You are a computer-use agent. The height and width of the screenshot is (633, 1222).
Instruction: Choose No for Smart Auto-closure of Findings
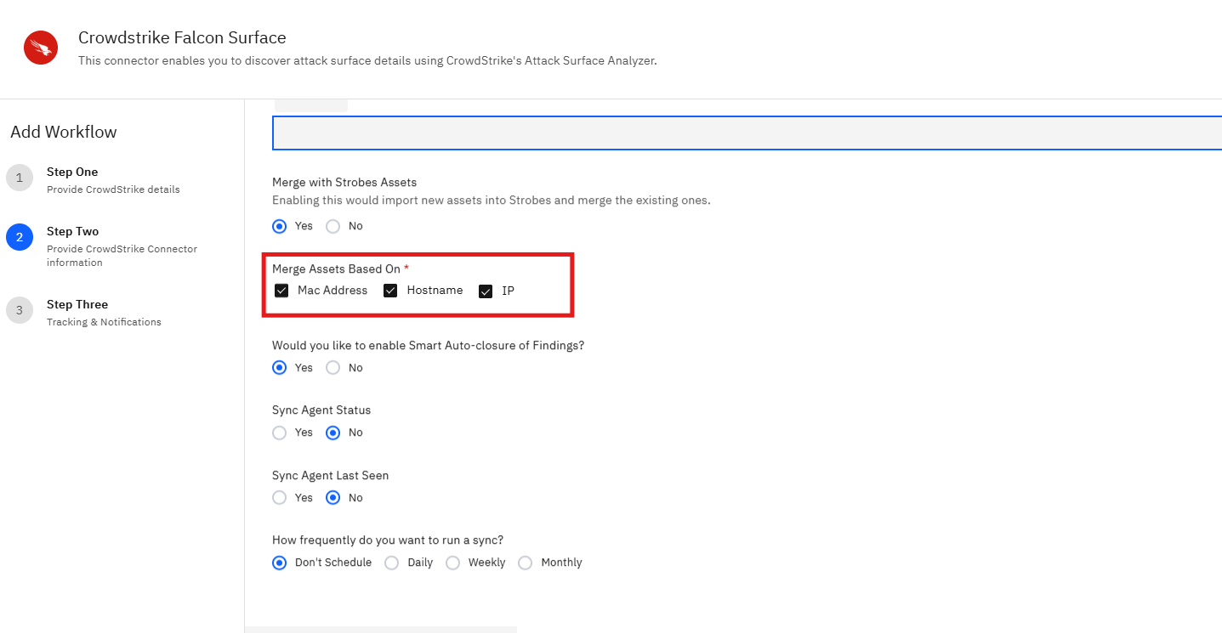click(333, 368)
